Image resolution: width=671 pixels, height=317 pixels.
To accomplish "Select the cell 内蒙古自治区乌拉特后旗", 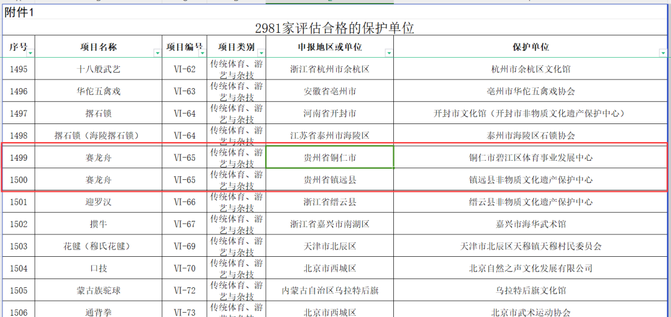I will click(329, 290).
